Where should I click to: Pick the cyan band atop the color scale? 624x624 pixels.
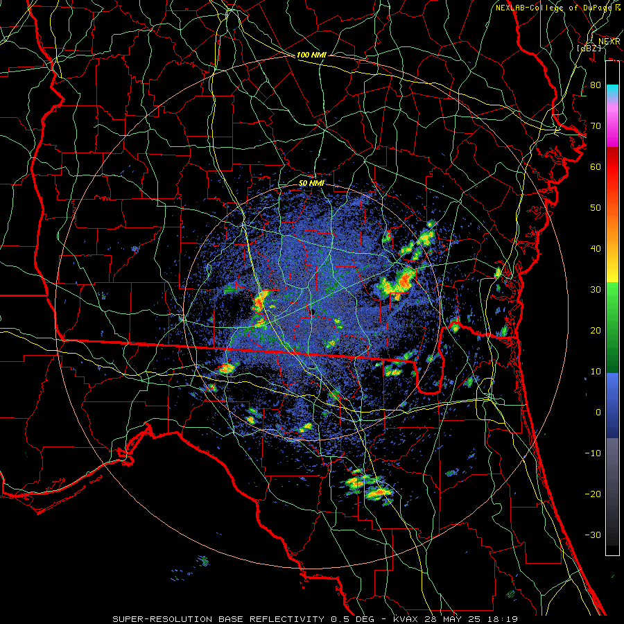(x=612, y=90)
